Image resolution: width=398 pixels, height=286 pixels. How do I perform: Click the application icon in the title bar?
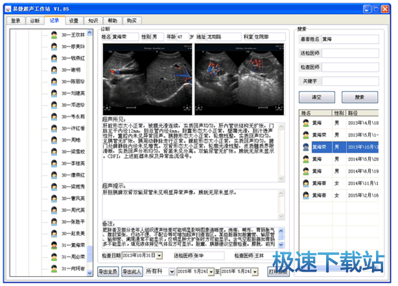point(8,9)
